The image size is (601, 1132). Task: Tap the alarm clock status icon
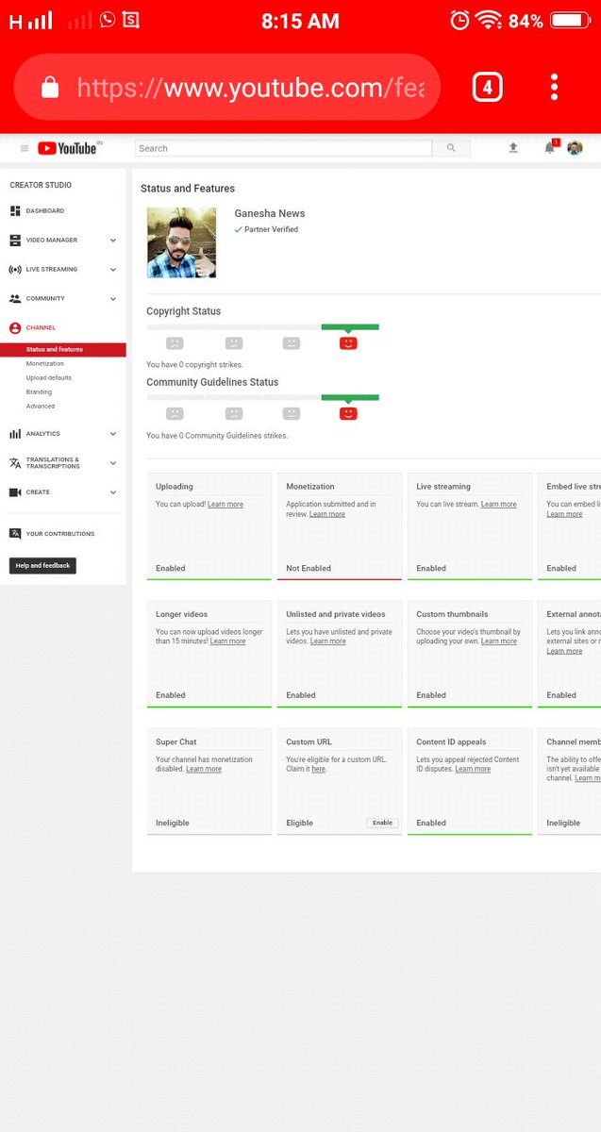(x=459, y=20)
